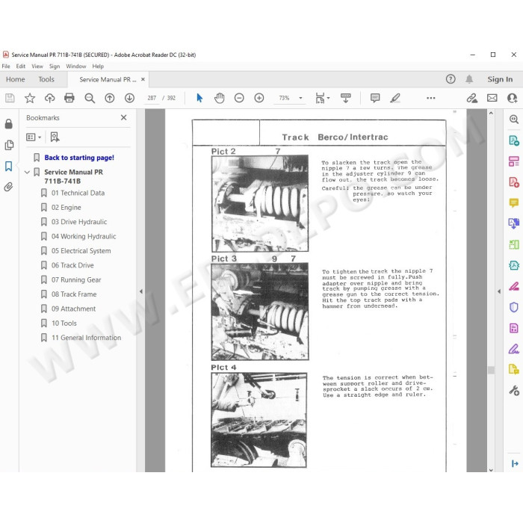Open the Help menu
The image size is (523, 523).
click(x=98, y=66)
